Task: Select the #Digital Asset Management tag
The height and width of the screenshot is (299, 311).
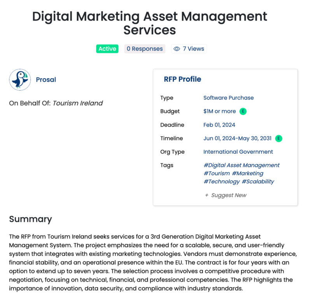Action: [x=241, y=165]
